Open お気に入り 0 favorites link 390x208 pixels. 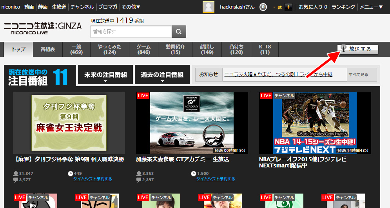tap(313, 7)
